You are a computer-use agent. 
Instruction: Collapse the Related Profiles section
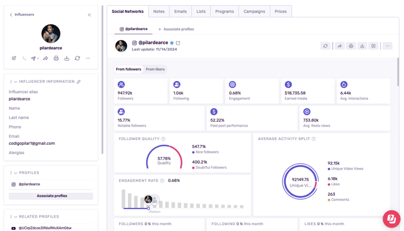[x=16, y=217]
